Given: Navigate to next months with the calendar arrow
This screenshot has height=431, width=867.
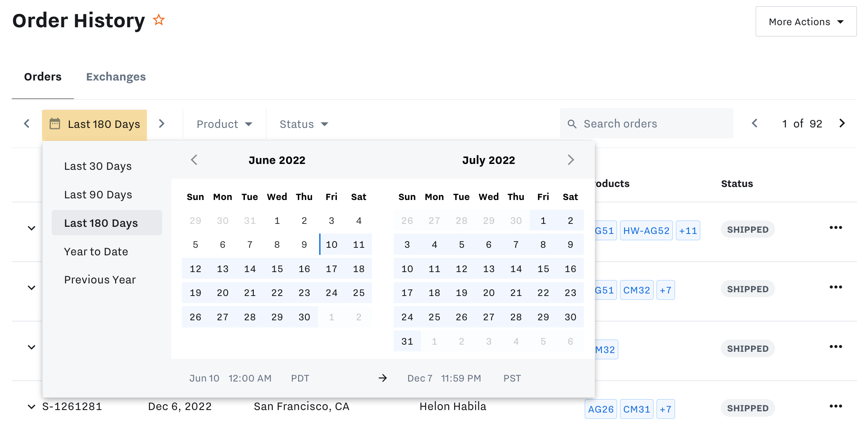Looking at the screenshot, I should click(x=570, y=160).
